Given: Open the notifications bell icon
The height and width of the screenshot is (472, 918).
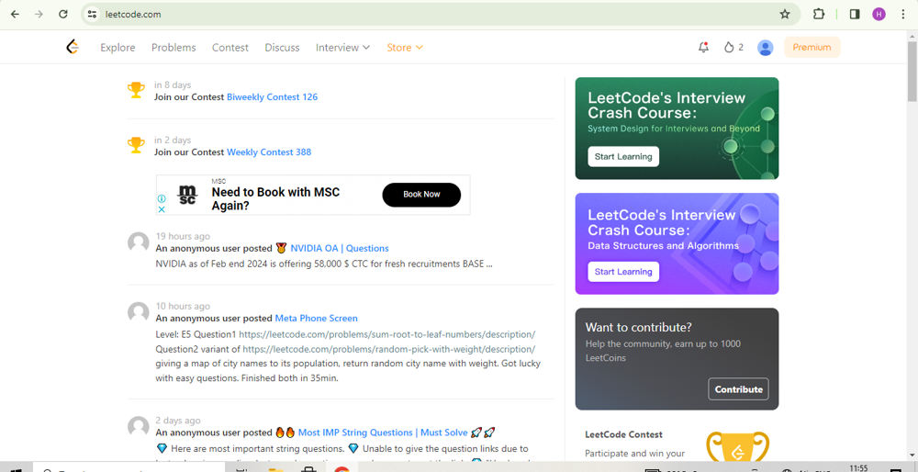Looking at the screenshot, I should click(x=703, y=47).
